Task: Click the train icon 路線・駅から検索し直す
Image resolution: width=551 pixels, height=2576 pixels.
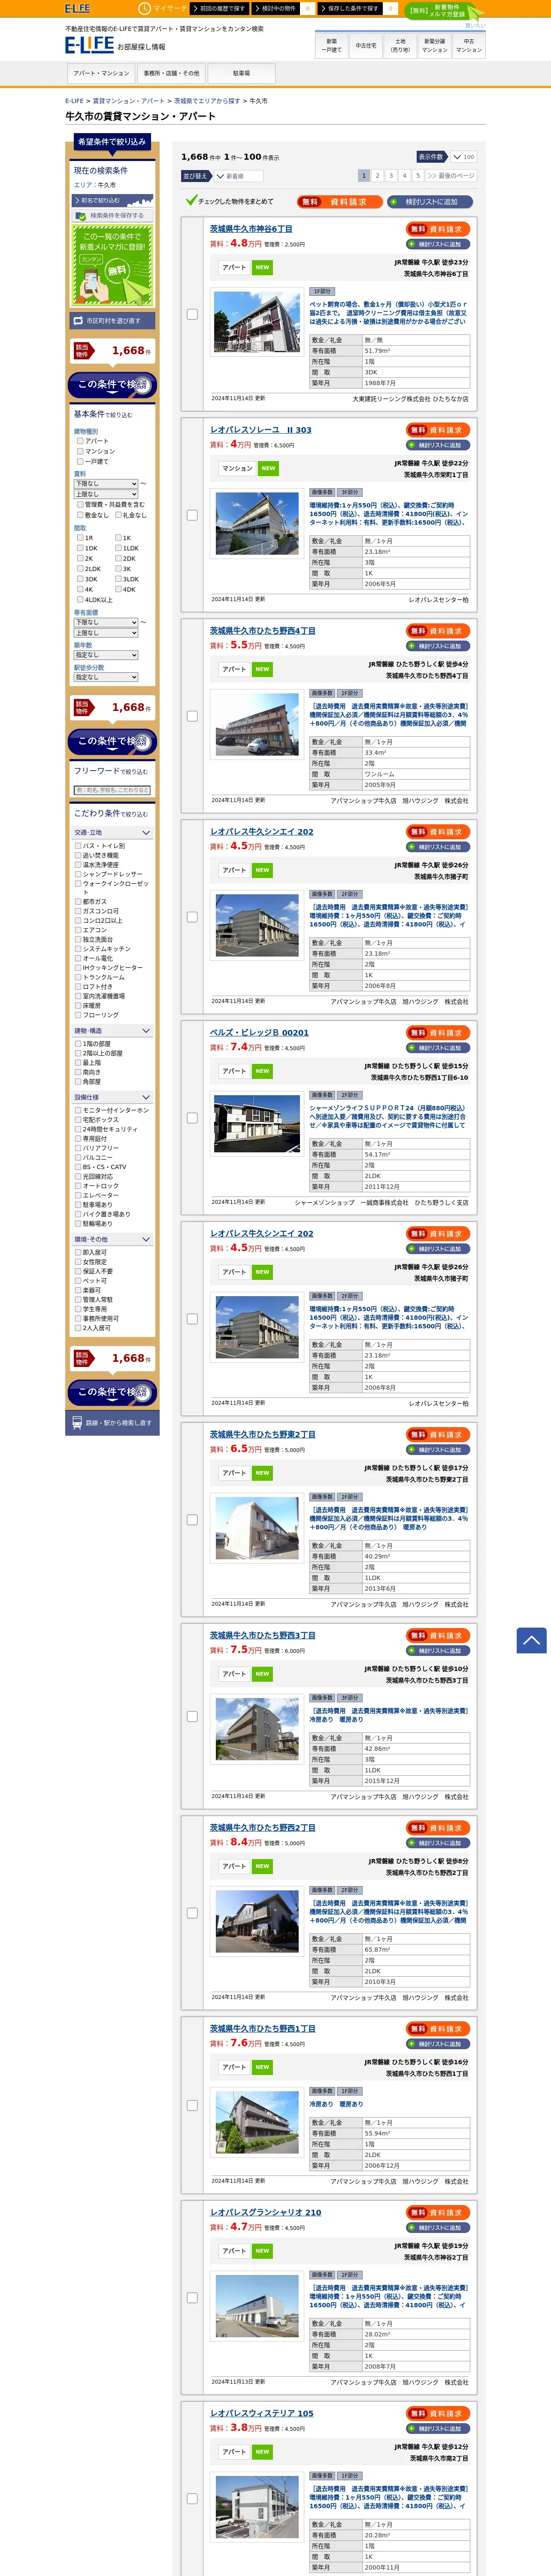Action: point(112,1422)
